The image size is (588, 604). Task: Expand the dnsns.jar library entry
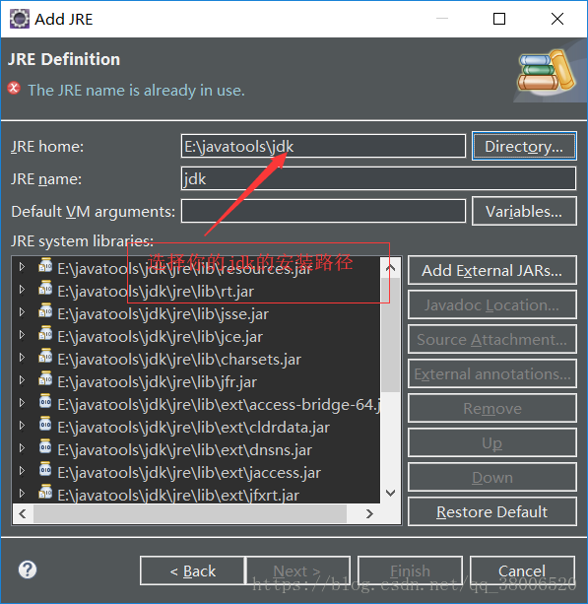pos(22,448)
